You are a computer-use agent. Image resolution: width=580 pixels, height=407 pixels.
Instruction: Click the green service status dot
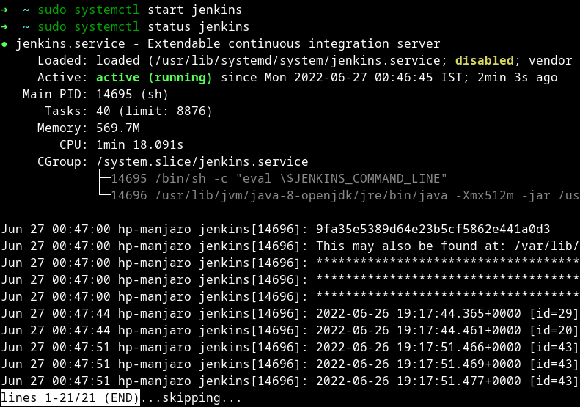coord(4,45)
